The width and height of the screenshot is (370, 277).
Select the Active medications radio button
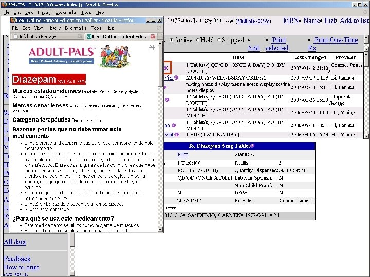pos(171,41)
